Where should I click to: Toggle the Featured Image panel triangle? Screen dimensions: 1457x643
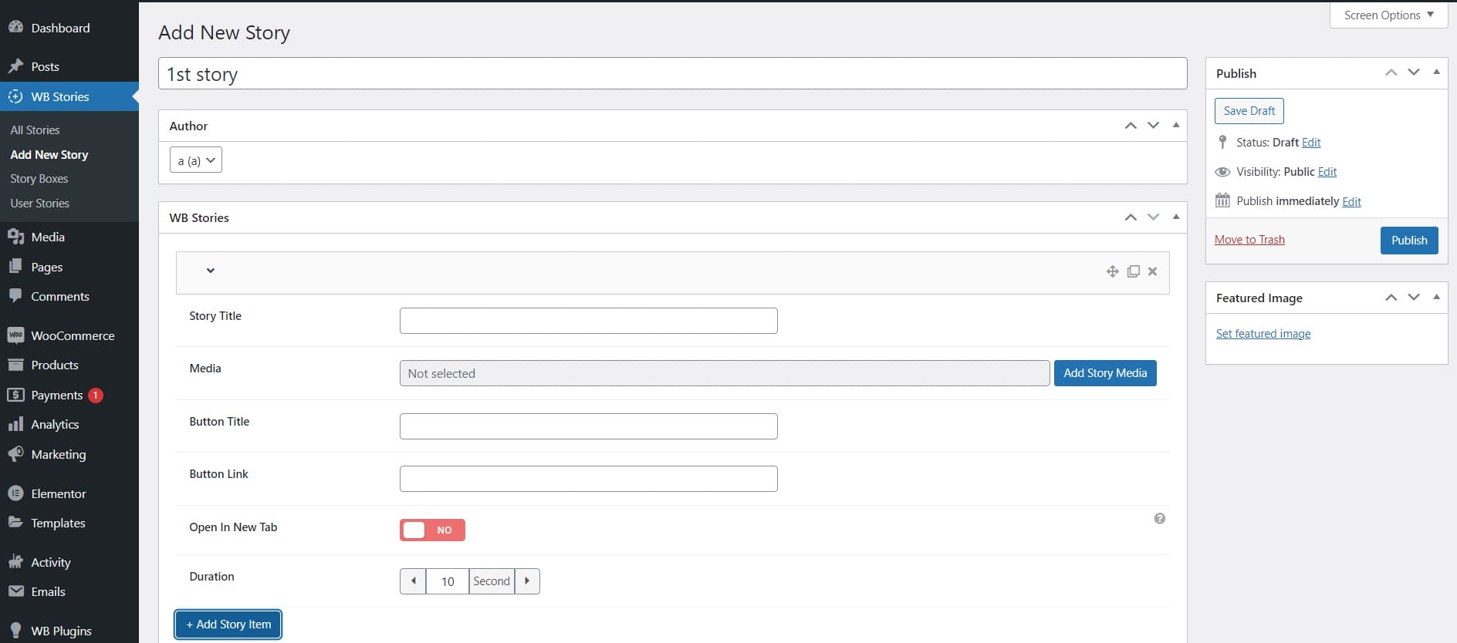(1436, 298)
